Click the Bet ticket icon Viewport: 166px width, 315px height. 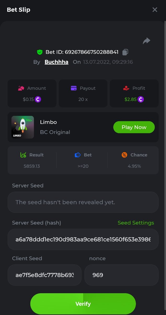(x=78, y=155)
